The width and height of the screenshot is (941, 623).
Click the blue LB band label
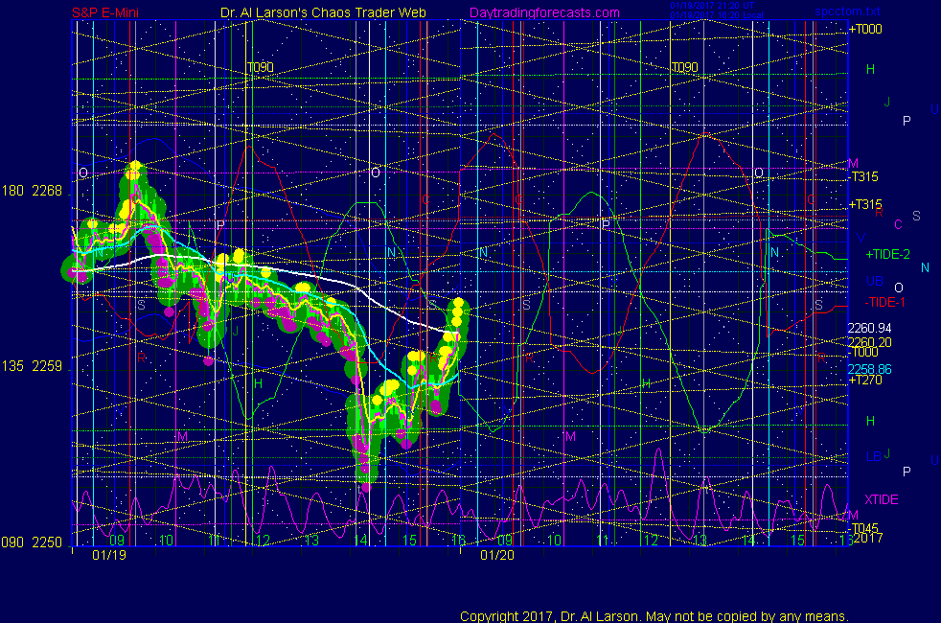coord(873,456)
